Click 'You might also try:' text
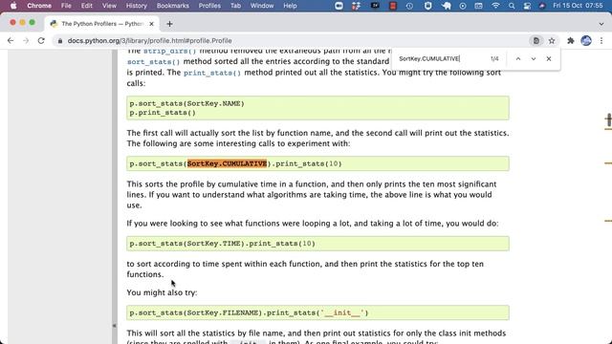Viewport: 612px width, 344px height. (162, 292)
